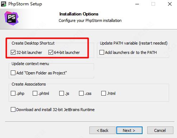The width and height of the screenshot is (177, 138).
Task: Enable the .js file association
Action: point(61,93)
